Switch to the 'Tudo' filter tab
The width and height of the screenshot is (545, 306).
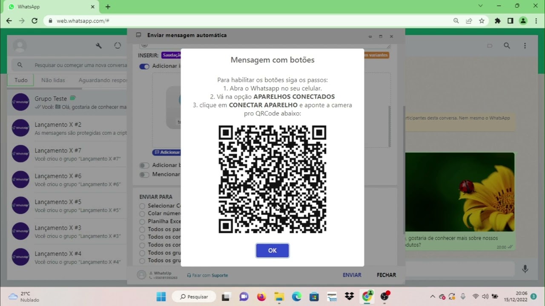tap(21, 80)
